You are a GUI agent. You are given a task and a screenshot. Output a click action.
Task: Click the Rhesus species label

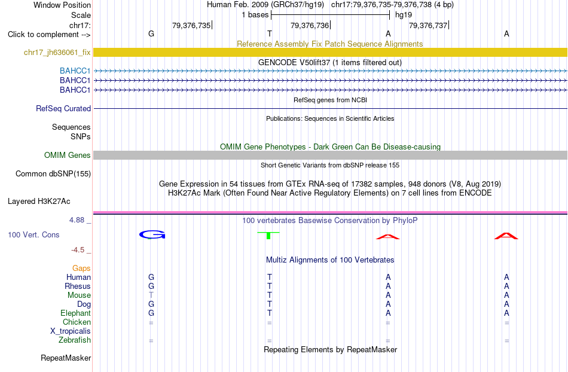pos(78,286)
